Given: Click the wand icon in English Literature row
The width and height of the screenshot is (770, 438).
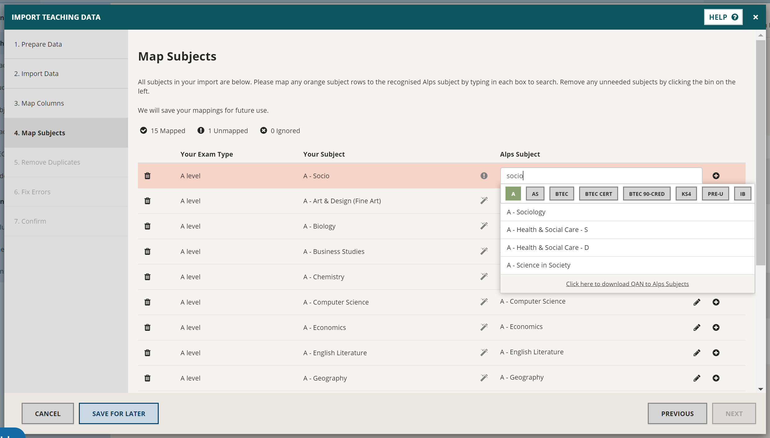Looking at the screenshot, I should 484,352.
